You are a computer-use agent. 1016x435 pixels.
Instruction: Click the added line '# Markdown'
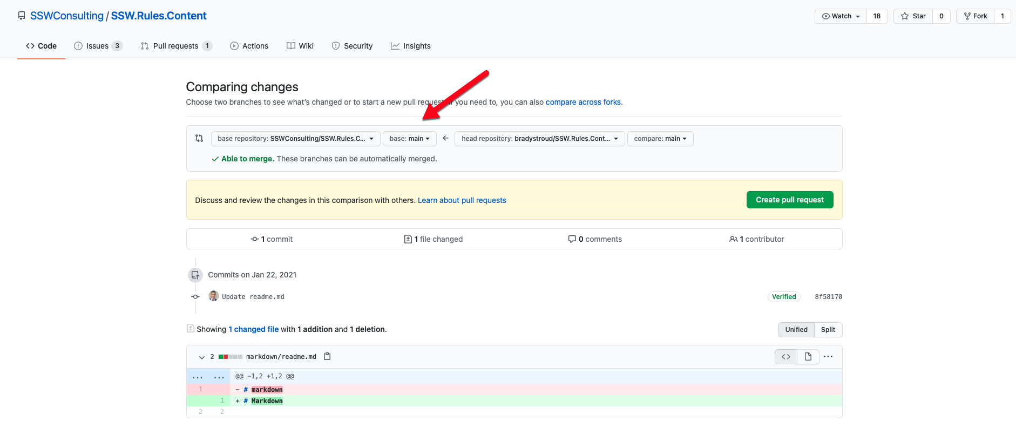click(x=514, y=401)
